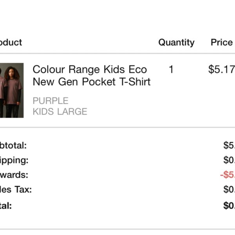Select the Price column header
Screen dimensions: 235x235
(222, 42)
